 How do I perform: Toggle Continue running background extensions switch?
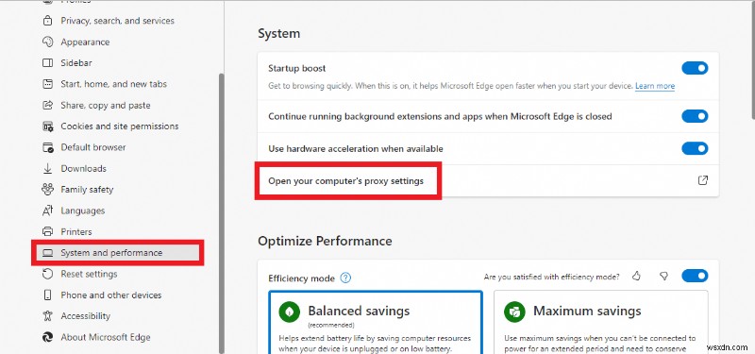coord(695,116)
